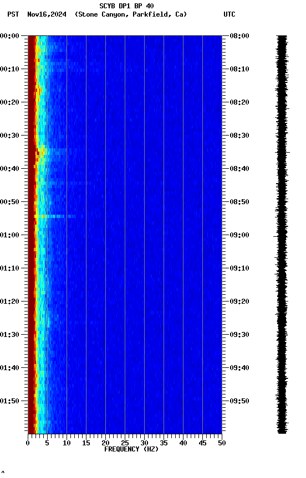Click the 30 Hz frequency tick label
306x478 pixels.
[144, 443]
